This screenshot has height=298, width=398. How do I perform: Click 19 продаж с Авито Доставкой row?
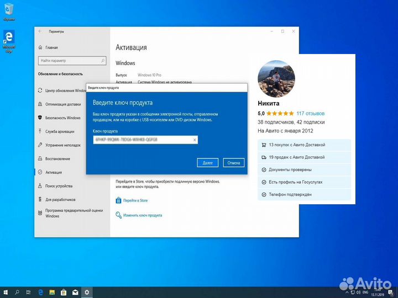[305, 157]
